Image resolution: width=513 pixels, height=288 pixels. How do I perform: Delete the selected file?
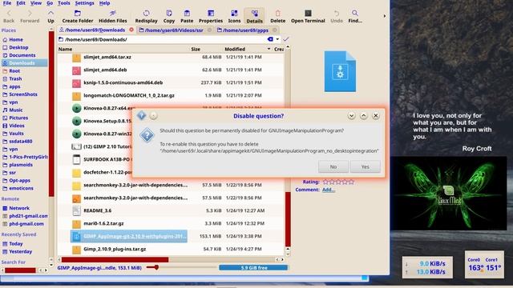[278, 16]
